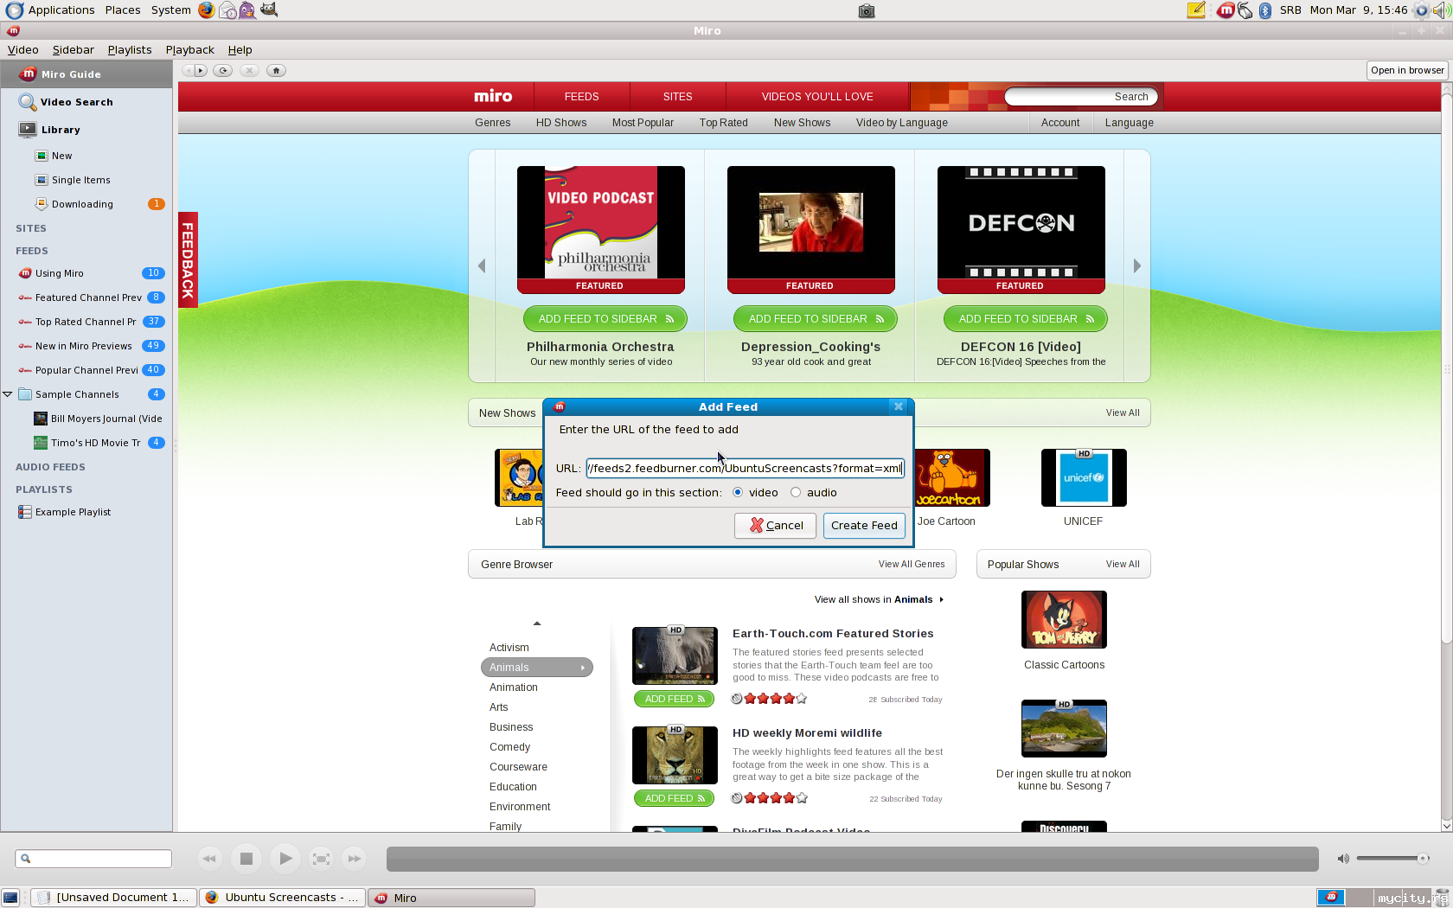Click the Open in browser button

pyautogui.click(x=1407, y=71)
